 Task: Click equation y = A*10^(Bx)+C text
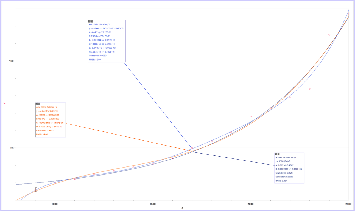286,161
